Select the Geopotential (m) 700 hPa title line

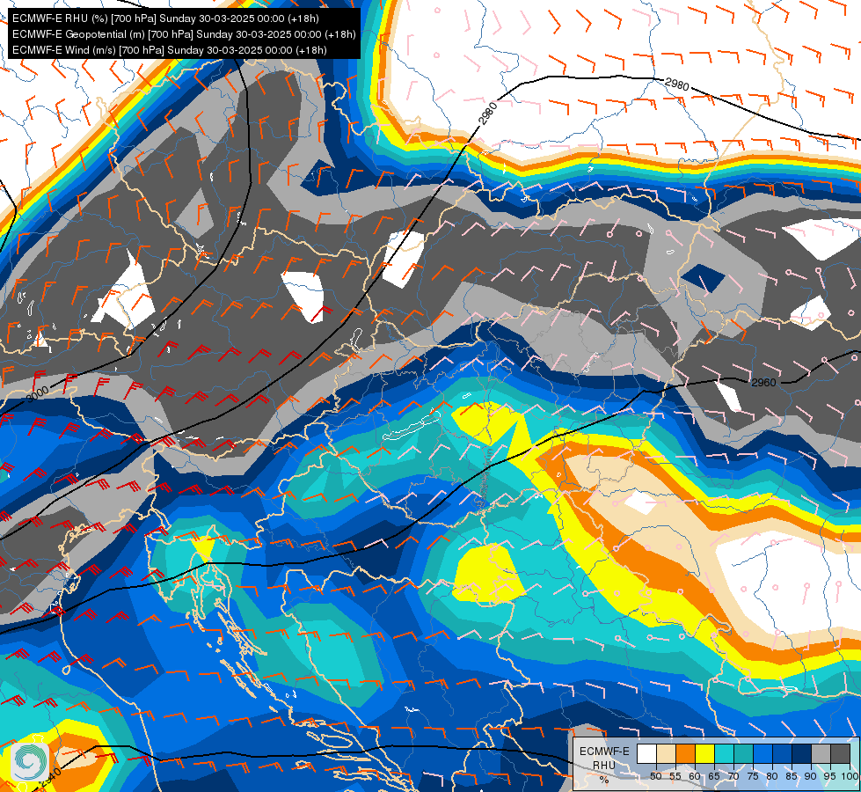point(184,34)
